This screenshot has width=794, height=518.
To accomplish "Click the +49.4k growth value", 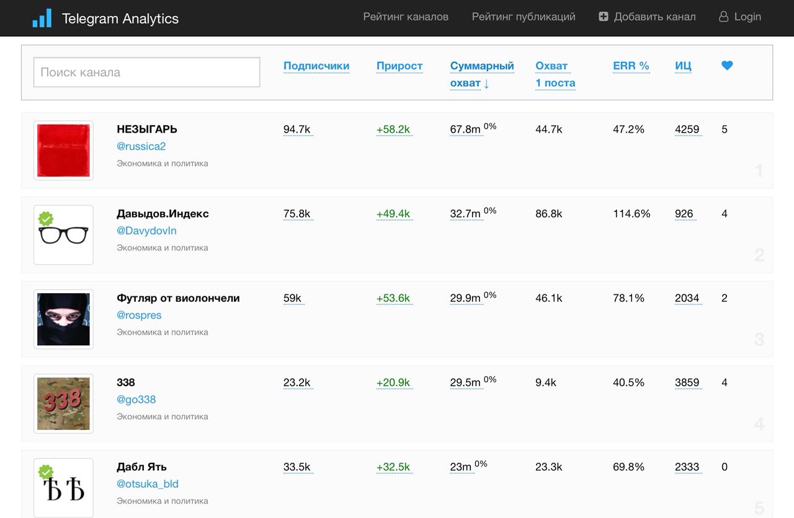I will tap(393, 214).
